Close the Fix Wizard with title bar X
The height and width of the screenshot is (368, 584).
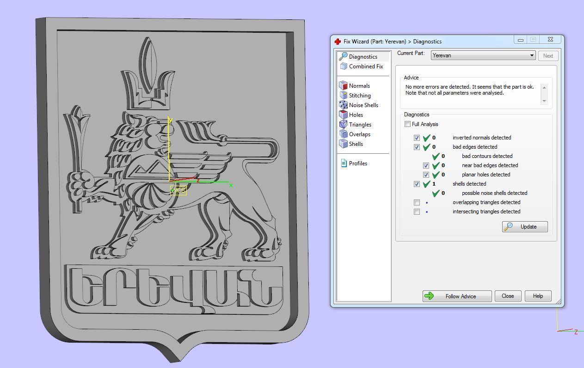coord(550,40)
